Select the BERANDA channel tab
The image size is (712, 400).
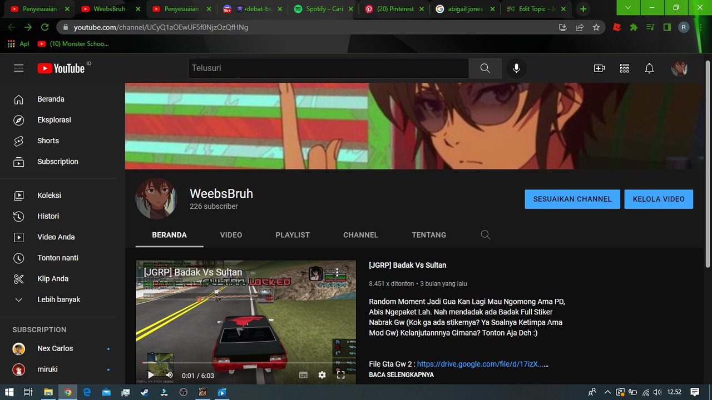169,235
